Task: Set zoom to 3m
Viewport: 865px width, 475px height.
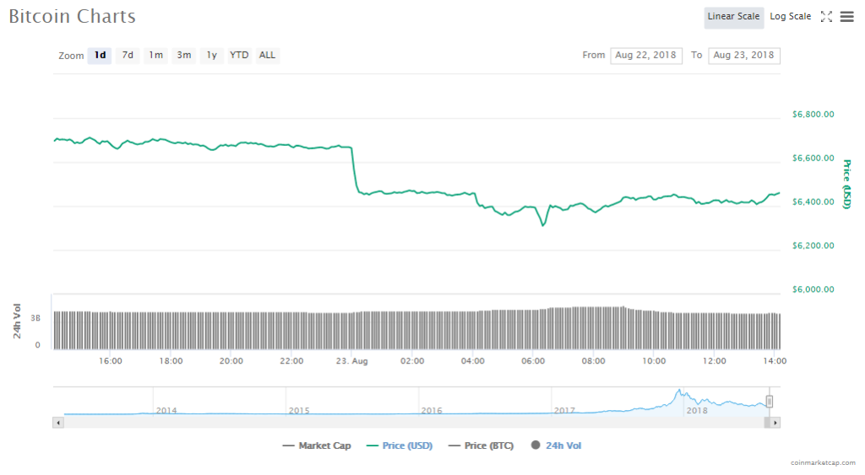Action: pos(183,56)
